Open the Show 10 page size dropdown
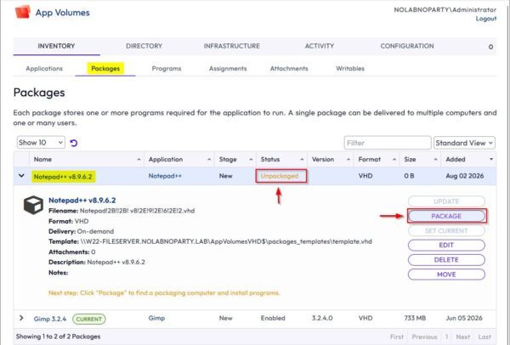510x345 pixels. pyautogui.click(x=41, y=143)
